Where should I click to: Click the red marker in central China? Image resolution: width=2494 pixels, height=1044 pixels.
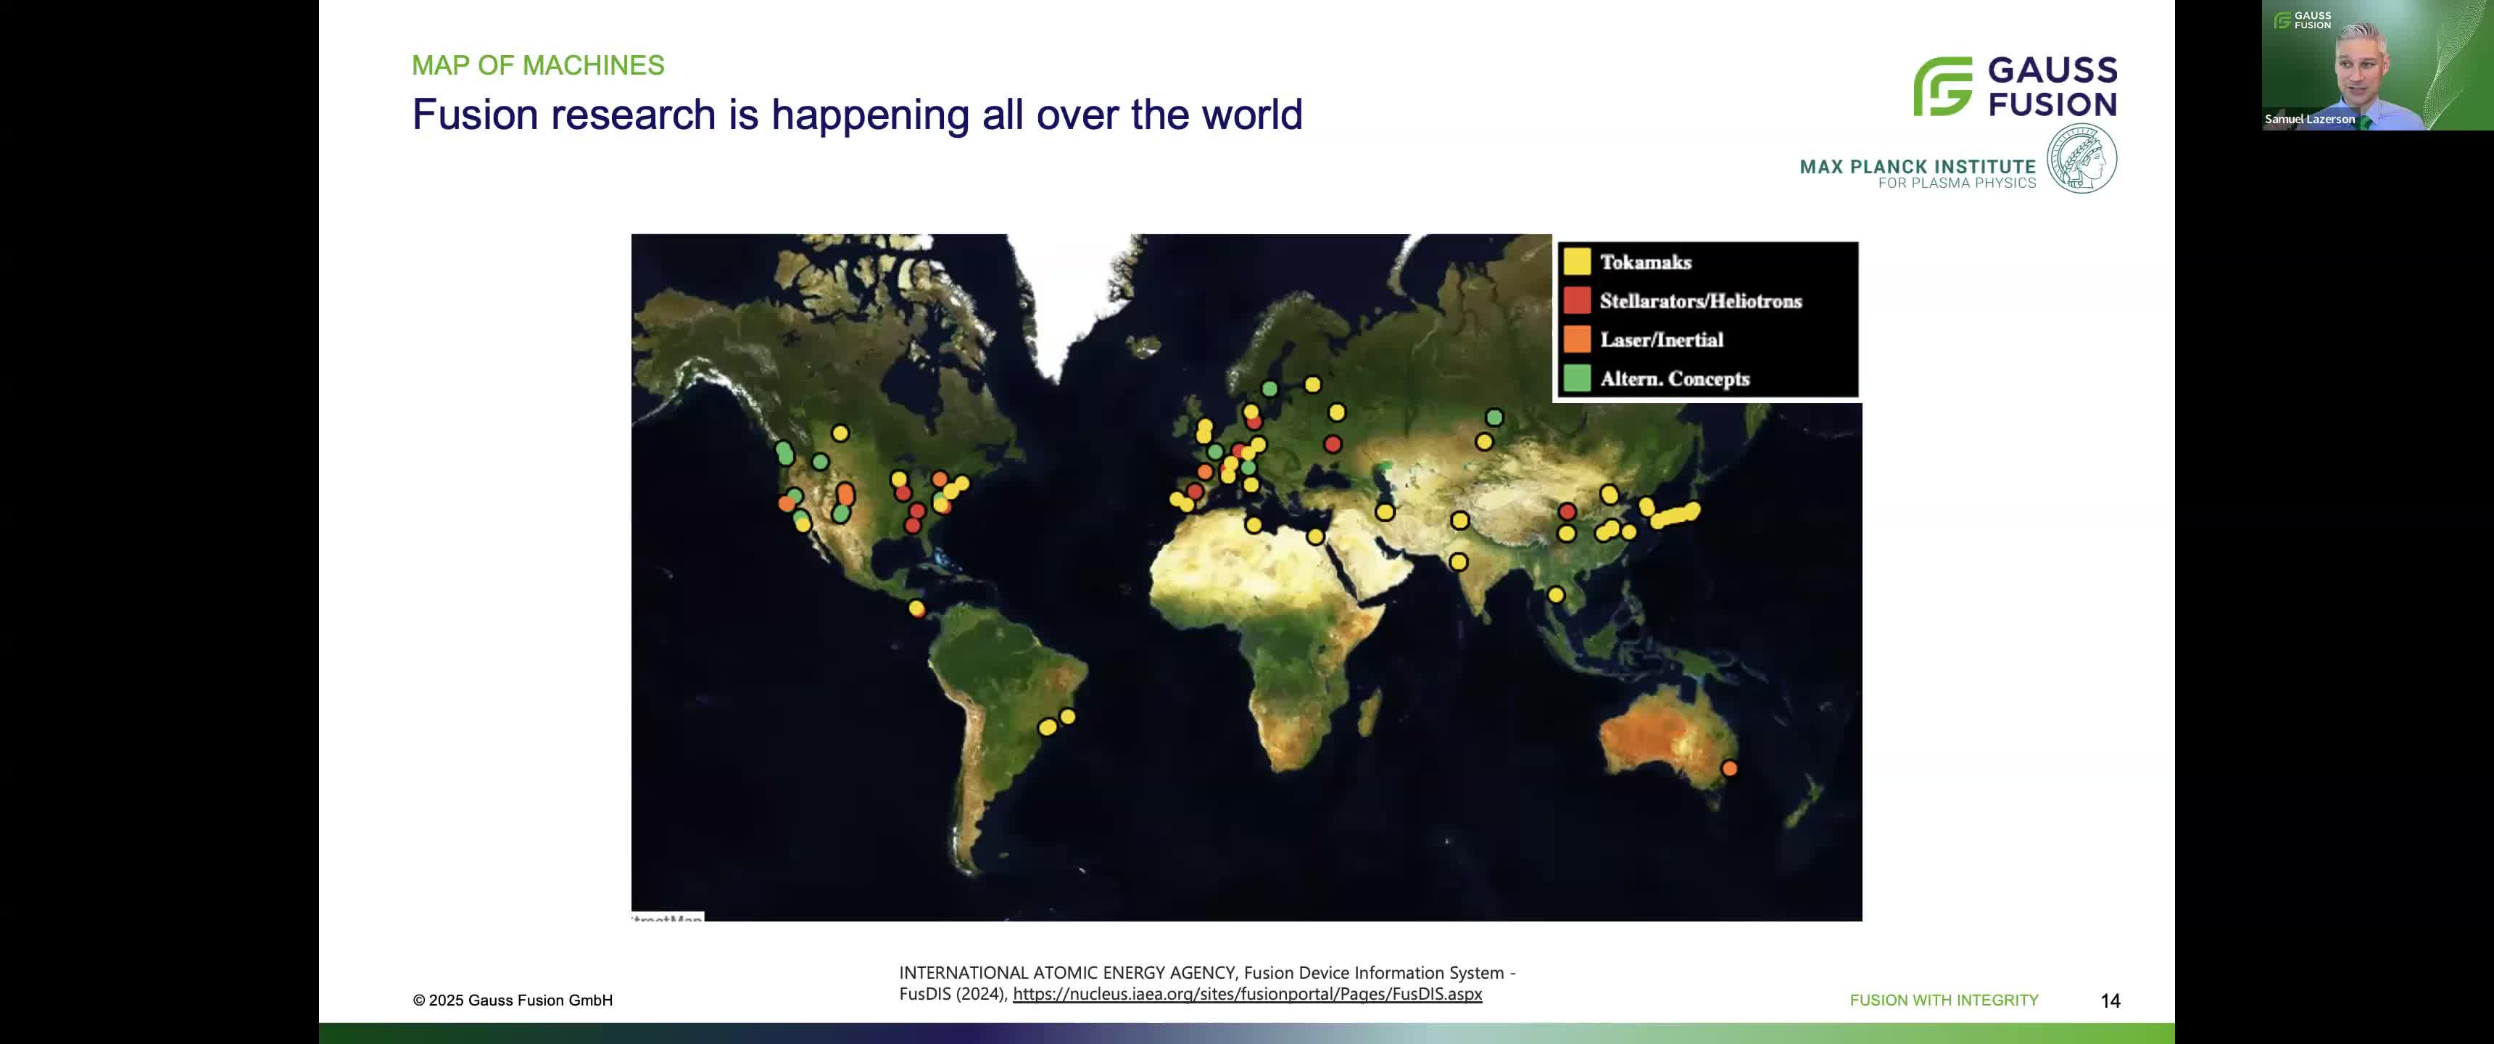[x=1567, y=511]
